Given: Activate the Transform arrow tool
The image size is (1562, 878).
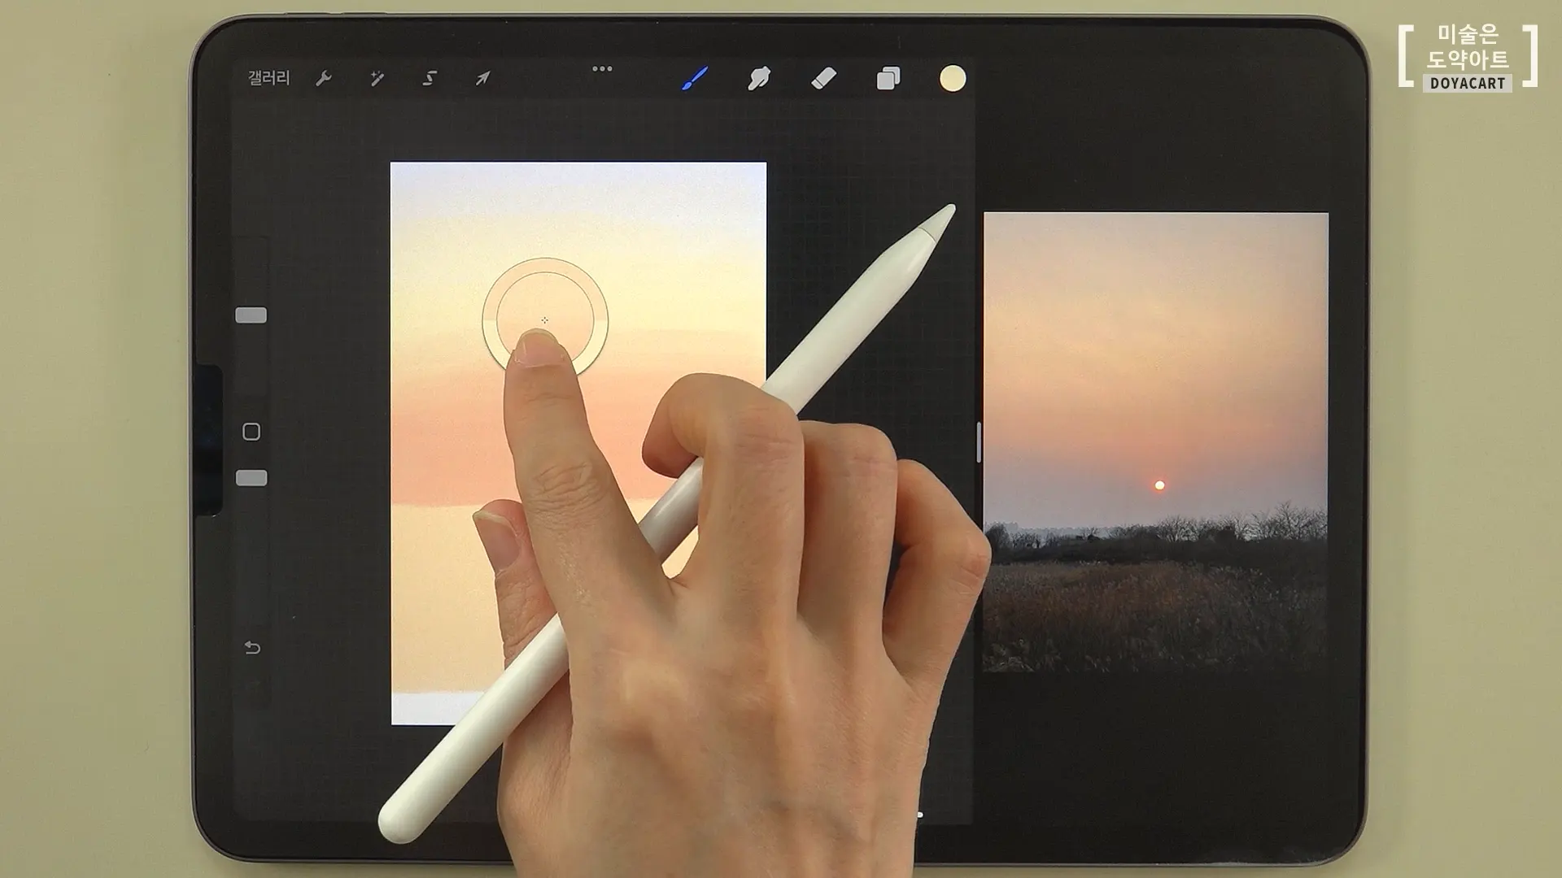Looking at the screenshot, I should tap(482, 78).
